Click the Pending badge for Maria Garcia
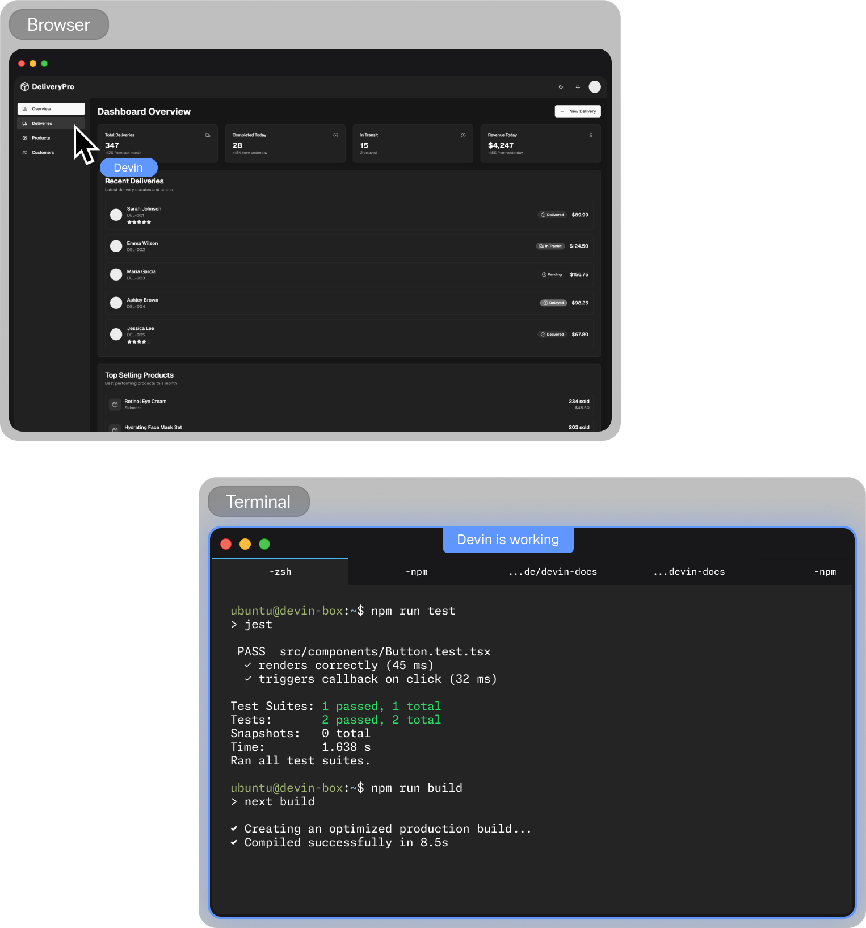The width and height of the screenshot is (866, 928). tap(552, 274)
